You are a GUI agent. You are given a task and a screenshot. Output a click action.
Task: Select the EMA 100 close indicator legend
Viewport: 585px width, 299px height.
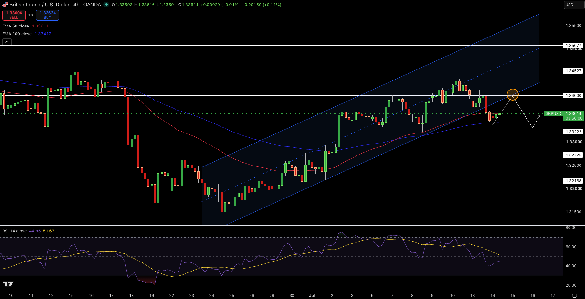click(x=17, y=34)
